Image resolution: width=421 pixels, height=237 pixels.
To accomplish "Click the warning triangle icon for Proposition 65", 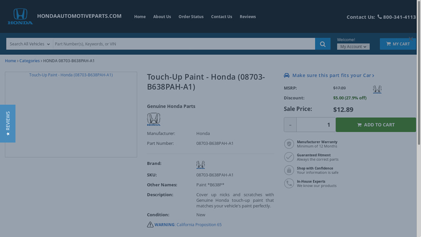I will point(150,224).
